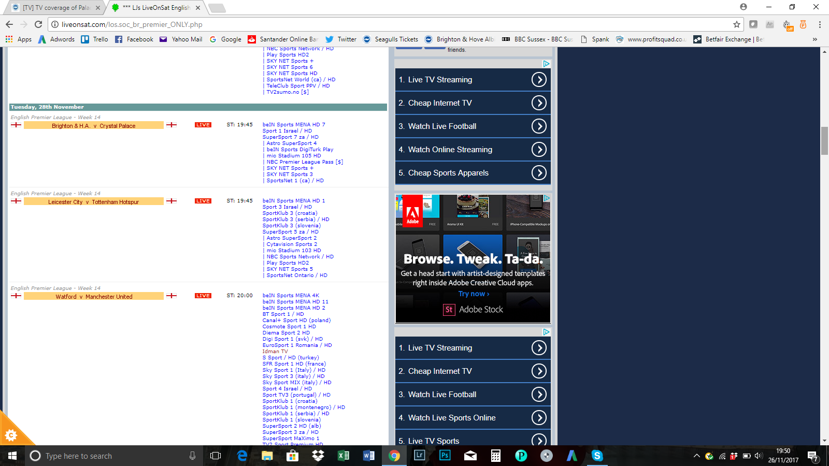Click arrow for top Live TV Streaming ad
The height and width of the screenshot is (466, 829).
[x=539, y=80]
